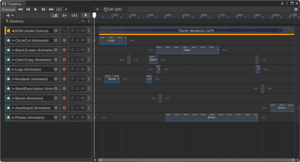Select the Ripple edit mode icon
The width and height of the screenshot is (300, 162).
(65, 15)
